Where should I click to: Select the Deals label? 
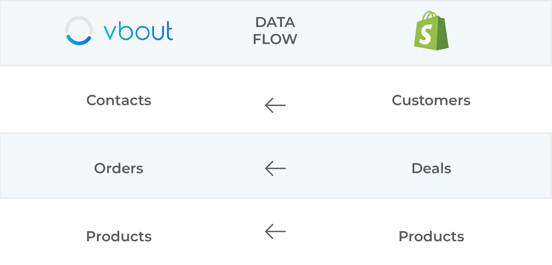431,168
